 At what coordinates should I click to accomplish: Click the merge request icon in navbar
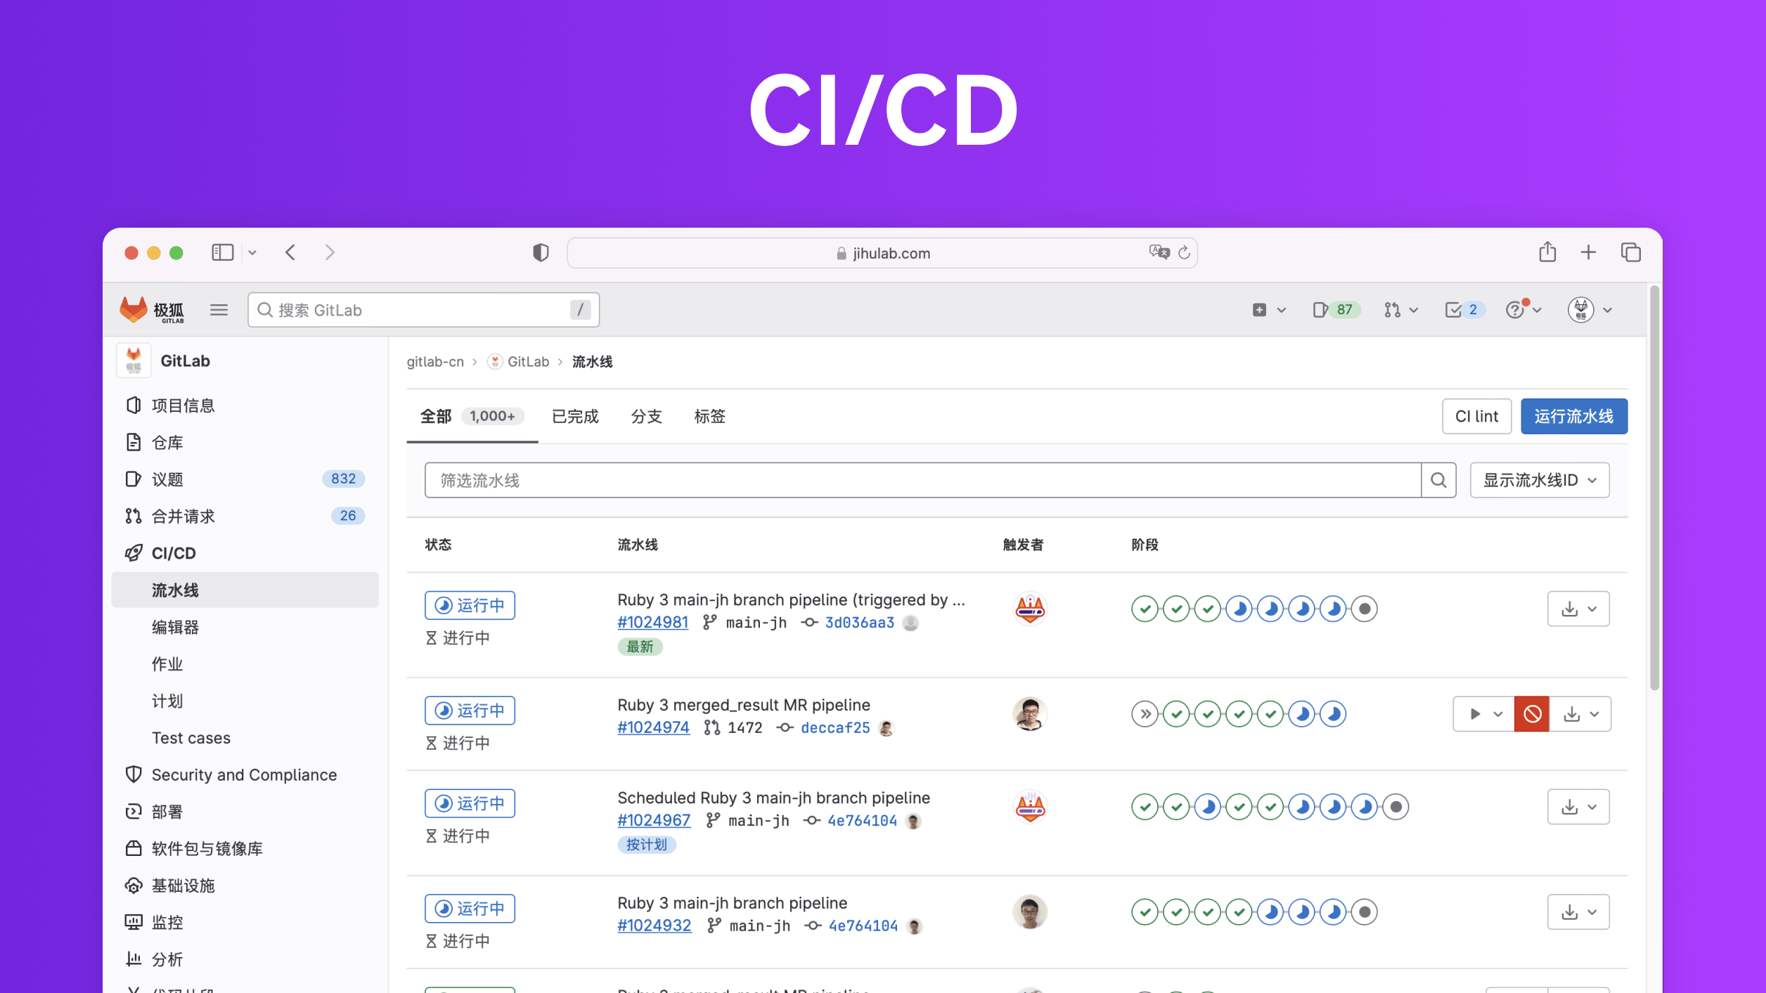(1391, 309)
